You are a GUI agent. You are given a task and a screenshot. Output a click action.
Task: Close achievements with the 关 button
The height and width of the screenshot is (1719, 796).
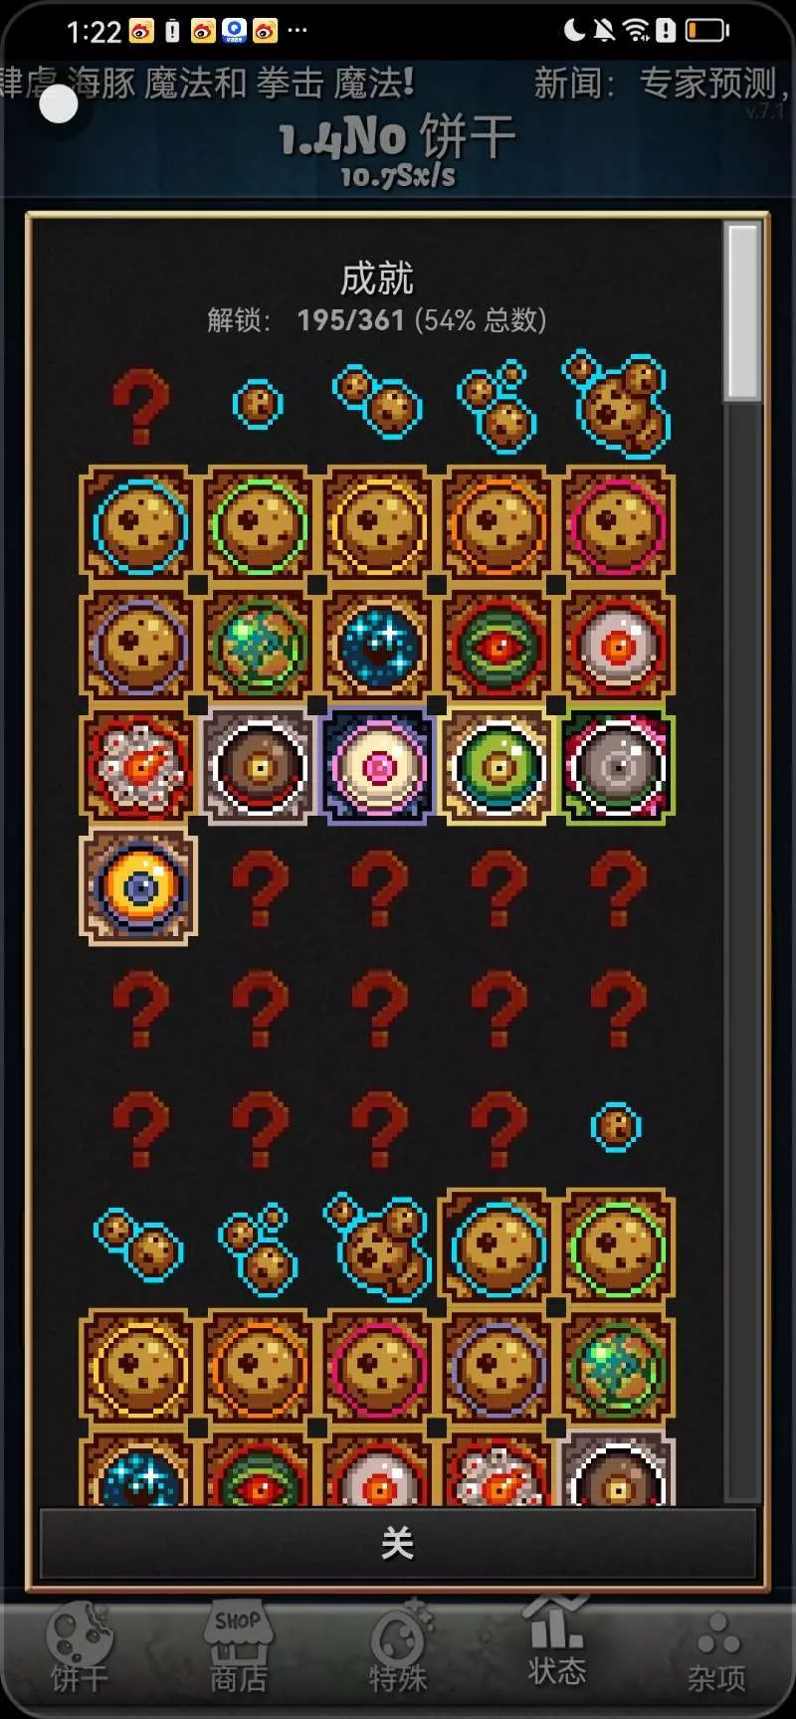(398, 1543)
